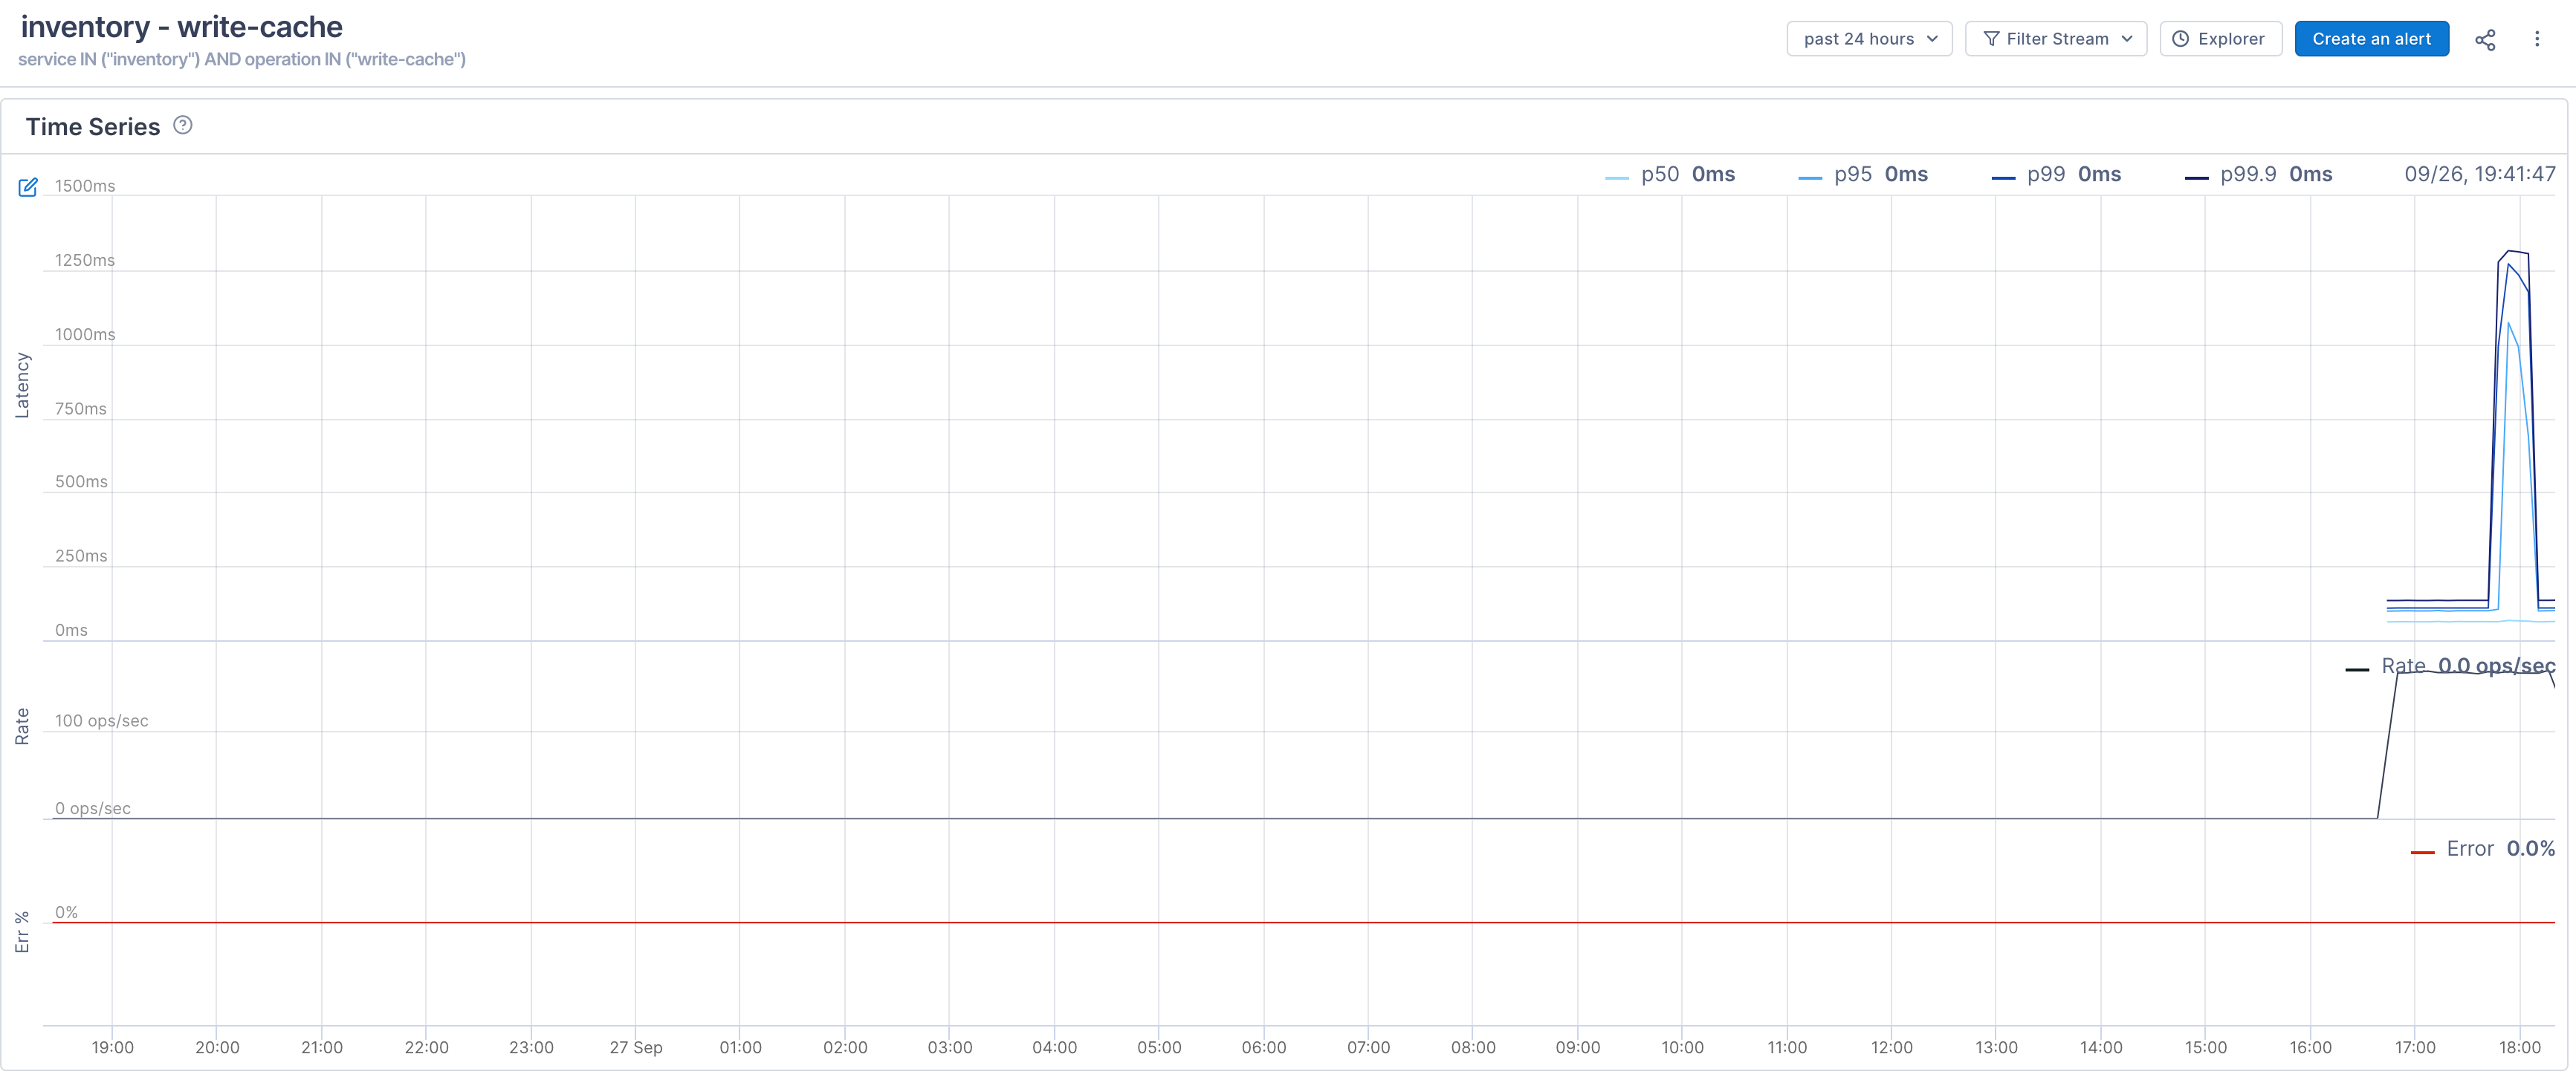Click the Err % axis label area

coord(21,931)
